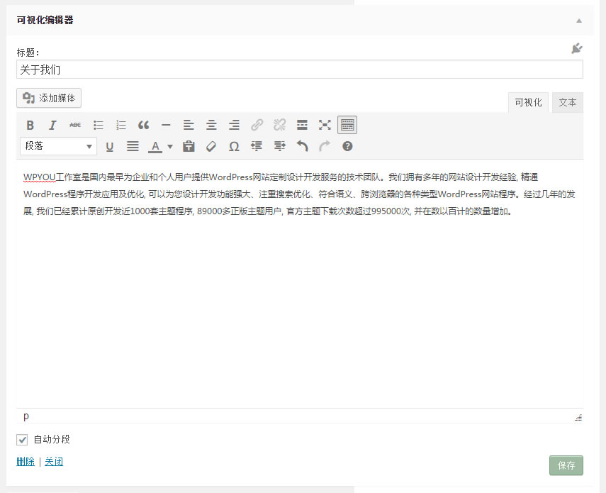
Task: Toggle paste as plain text
Action: (x=189, y=146)
